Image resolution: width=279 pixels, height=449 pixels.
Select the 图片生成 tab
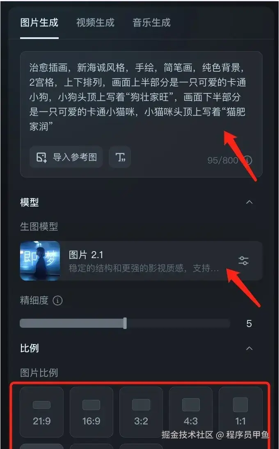(x=39, y=23)
